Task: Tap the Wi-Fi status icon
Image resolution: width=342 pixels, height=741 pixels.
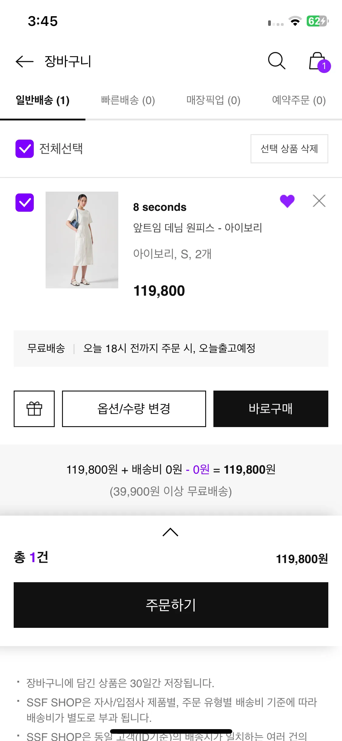Action: pos(295,21)
